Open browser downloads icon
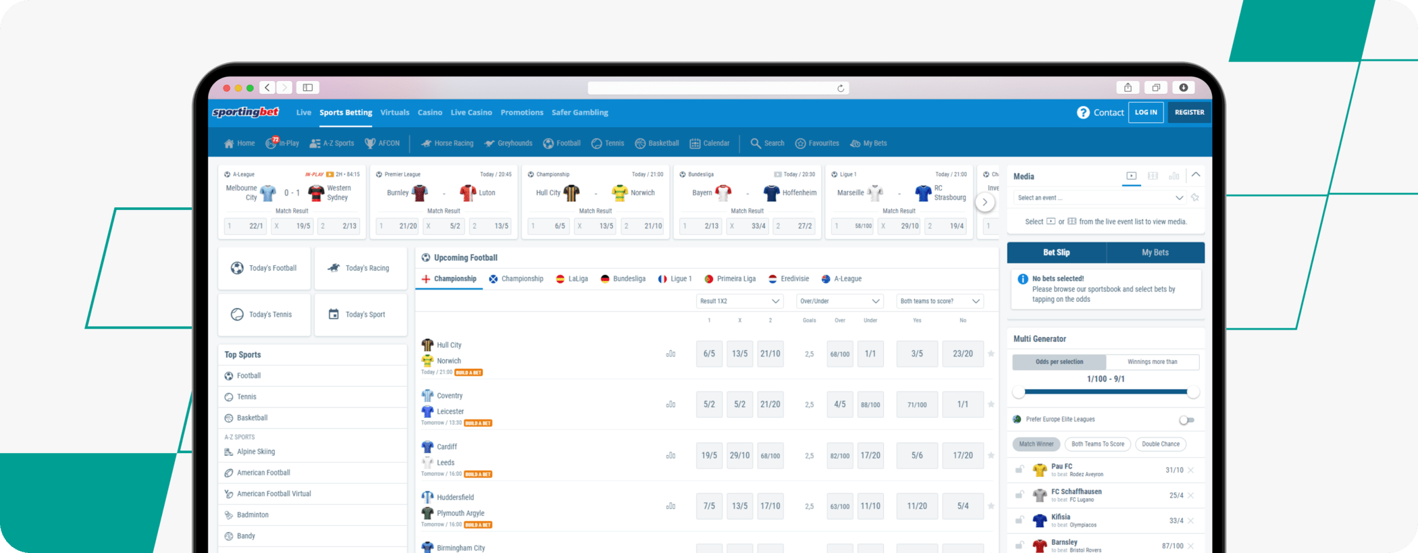Screen dimensions: 1418x553 (x=1184, y=88)
